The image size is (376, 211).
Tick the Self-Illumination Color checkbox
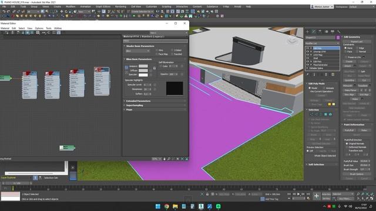coord(160,66)
